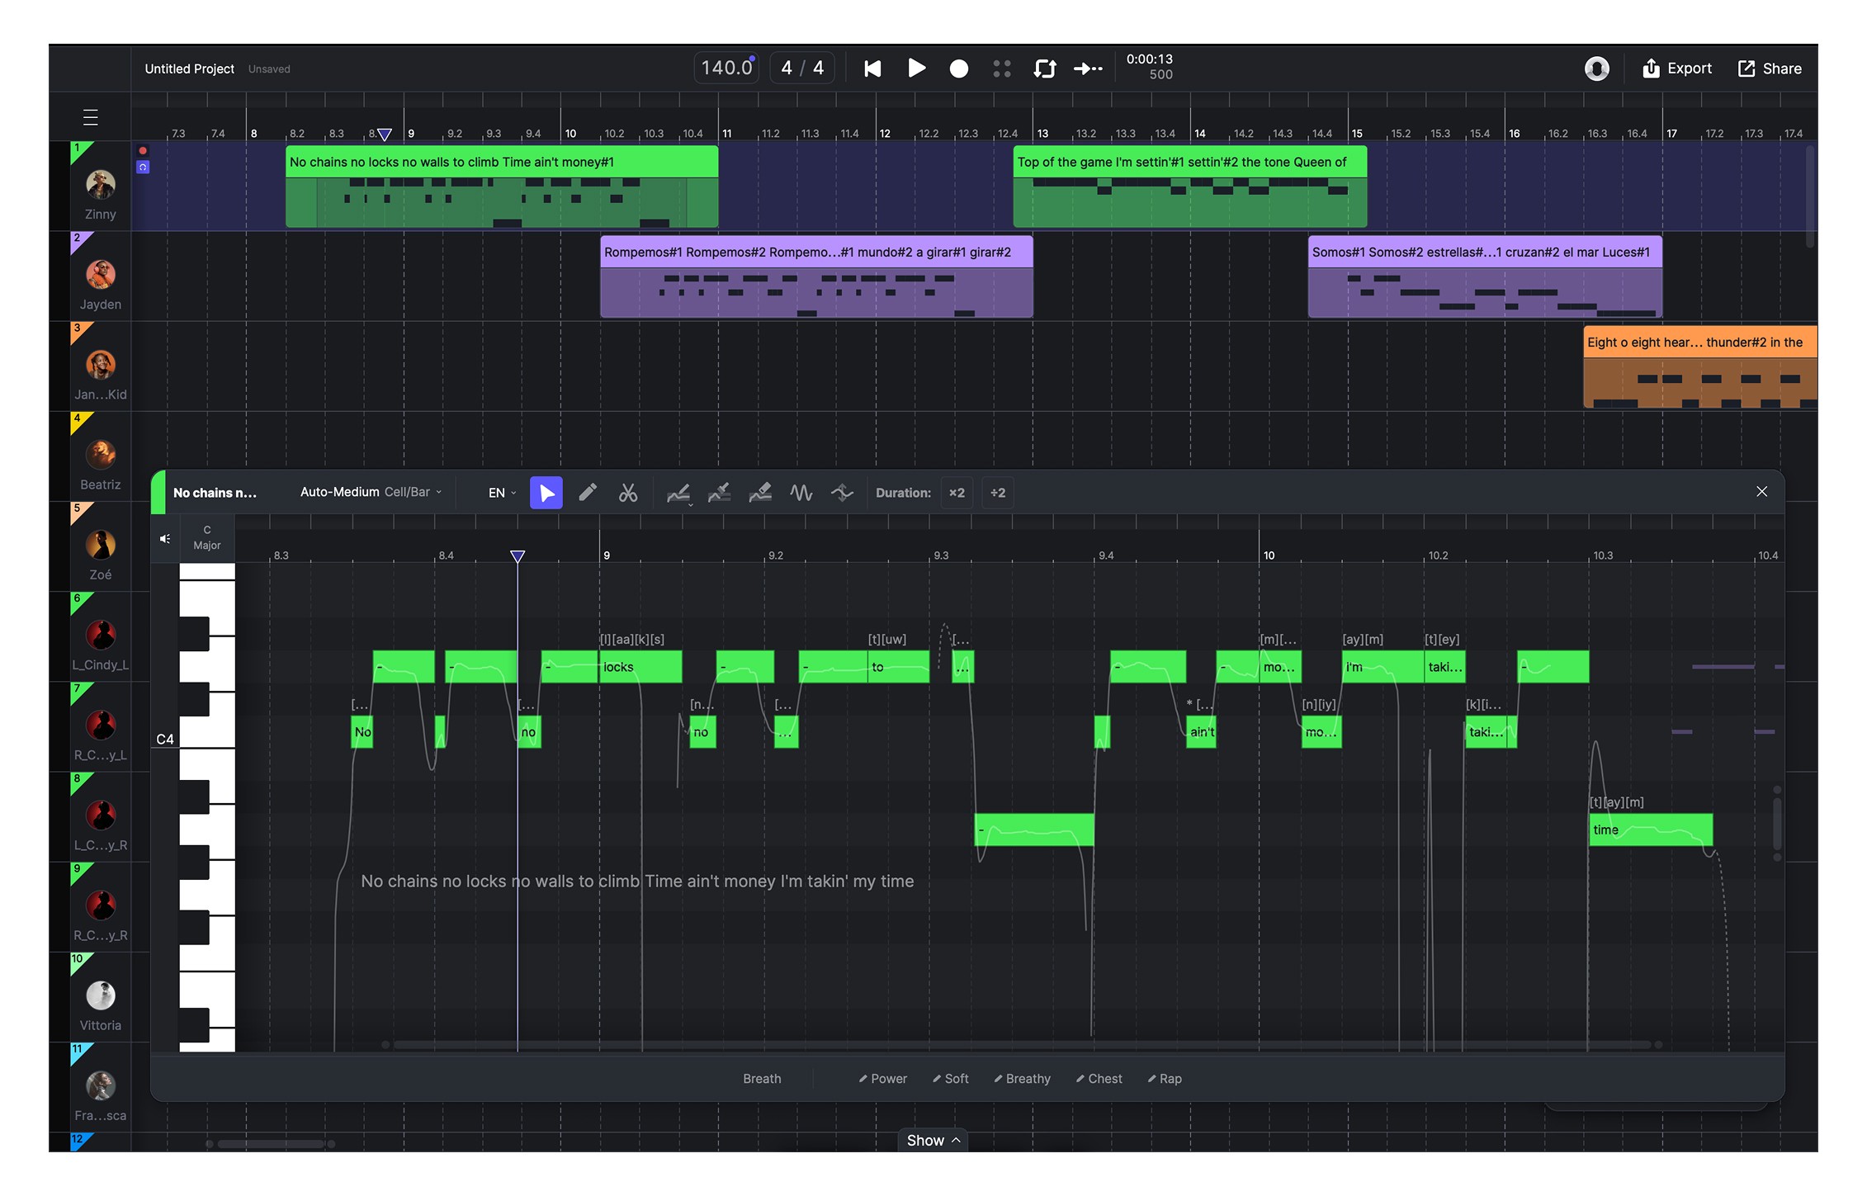The image size is (1867, 1196).
Task: Click the Export button
Action: (x=1677, y=69)
